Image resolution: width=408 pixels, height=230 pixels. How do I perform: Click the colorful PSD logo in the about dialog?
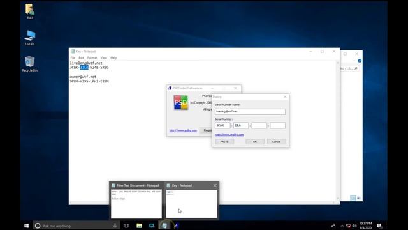click(x=180, y=102)
